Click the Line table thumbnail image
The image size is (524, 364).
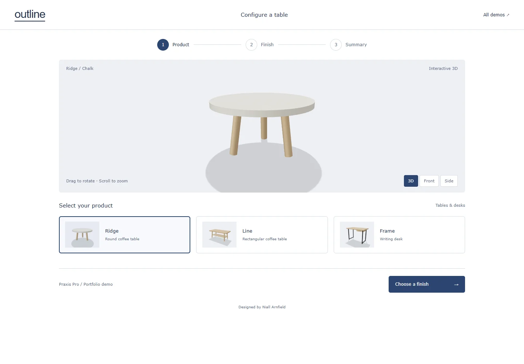pyautogui.click(x=219, y=235)
